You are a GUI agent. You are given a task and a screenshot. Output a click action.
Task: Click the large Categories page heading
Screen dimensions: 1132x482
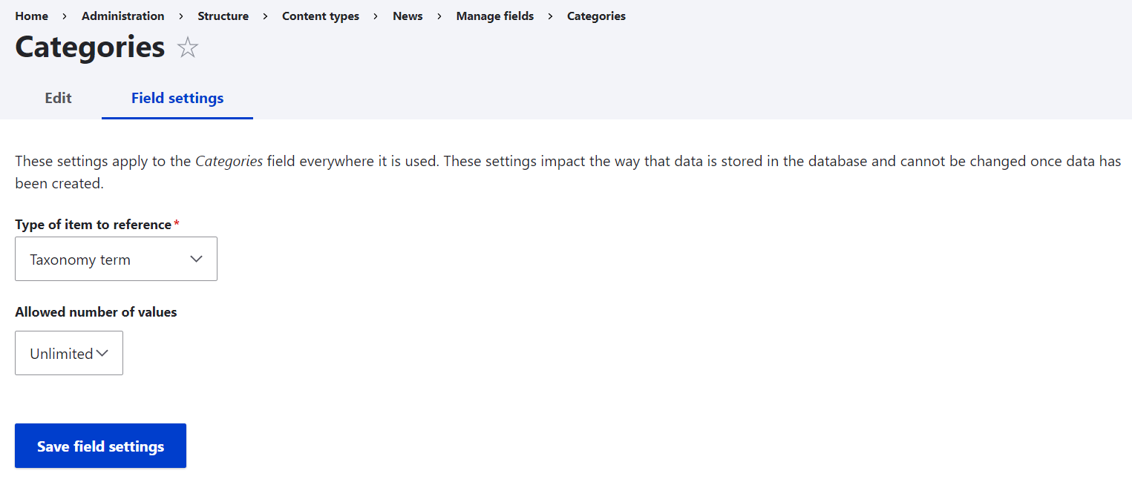pos(90,47)
